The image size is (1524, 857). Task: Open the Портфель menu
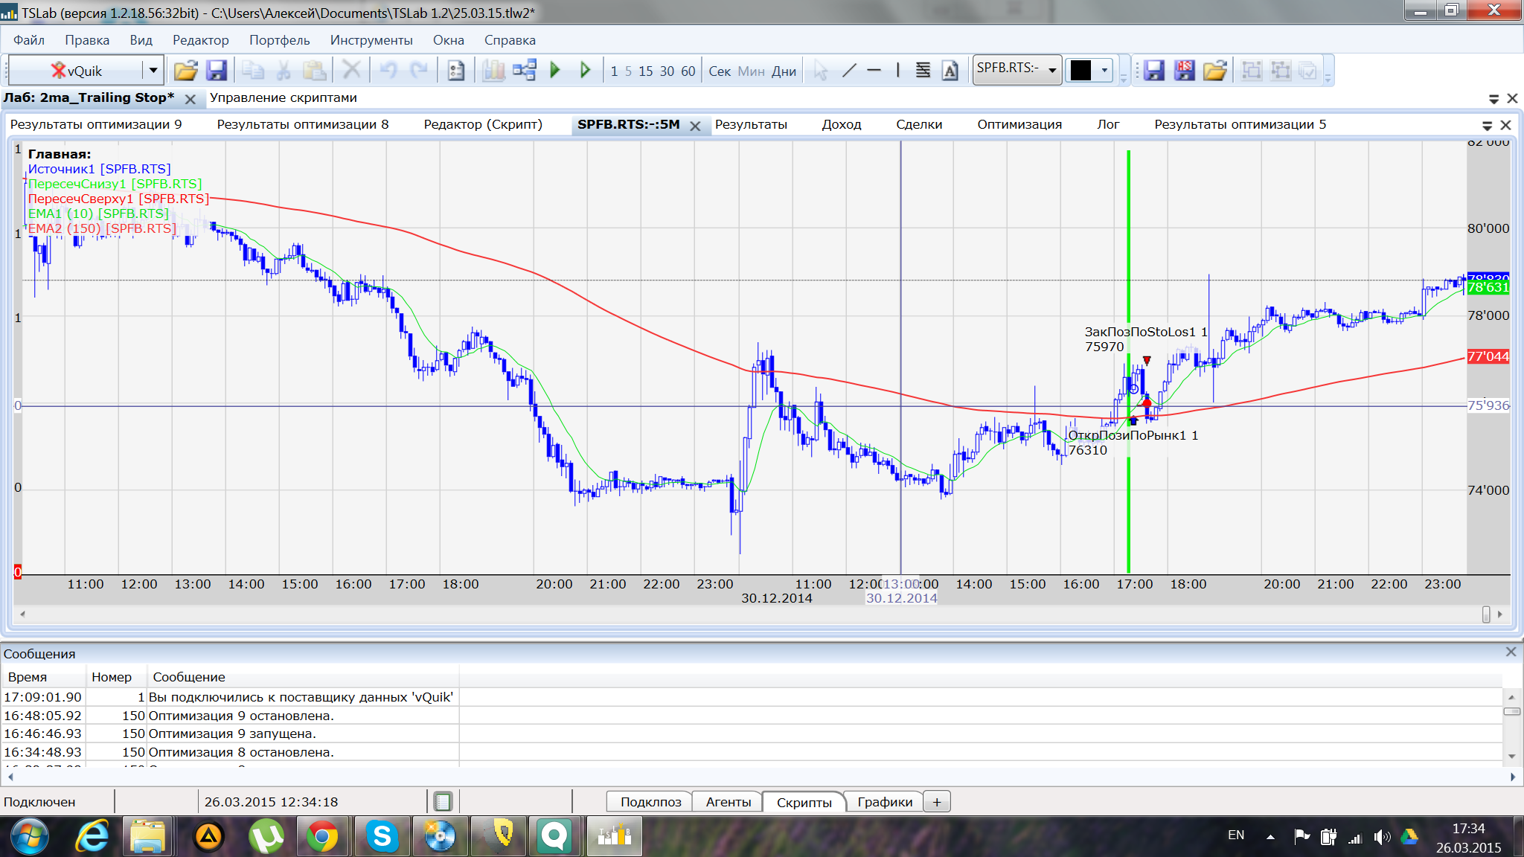(279, 40)
